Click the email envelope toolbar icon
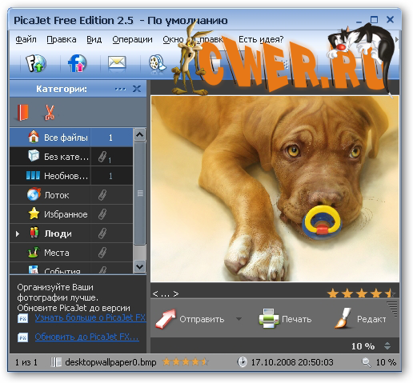This screenshot has width=413, height=383. (117, 63)
